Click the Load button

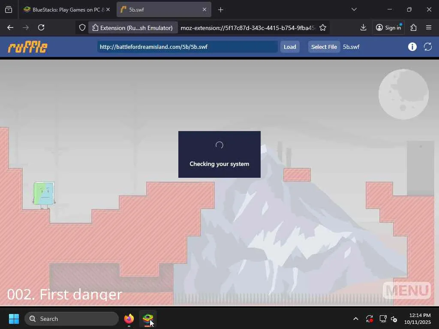[x=290, y=47]
